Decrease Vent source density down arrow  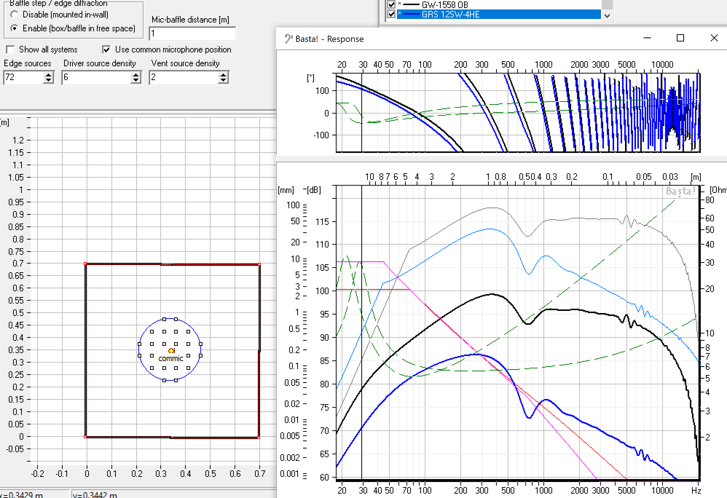223,80
